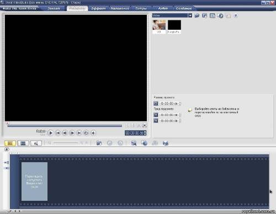The image size is (276, 214).
Task: Click the preview timecode field
Action: click(134, 133)
